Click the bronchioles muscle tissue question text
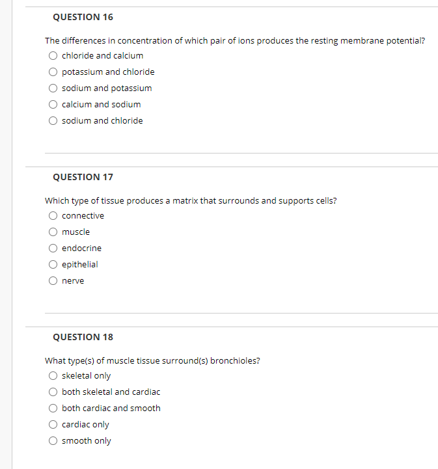 tap(152, 361)
